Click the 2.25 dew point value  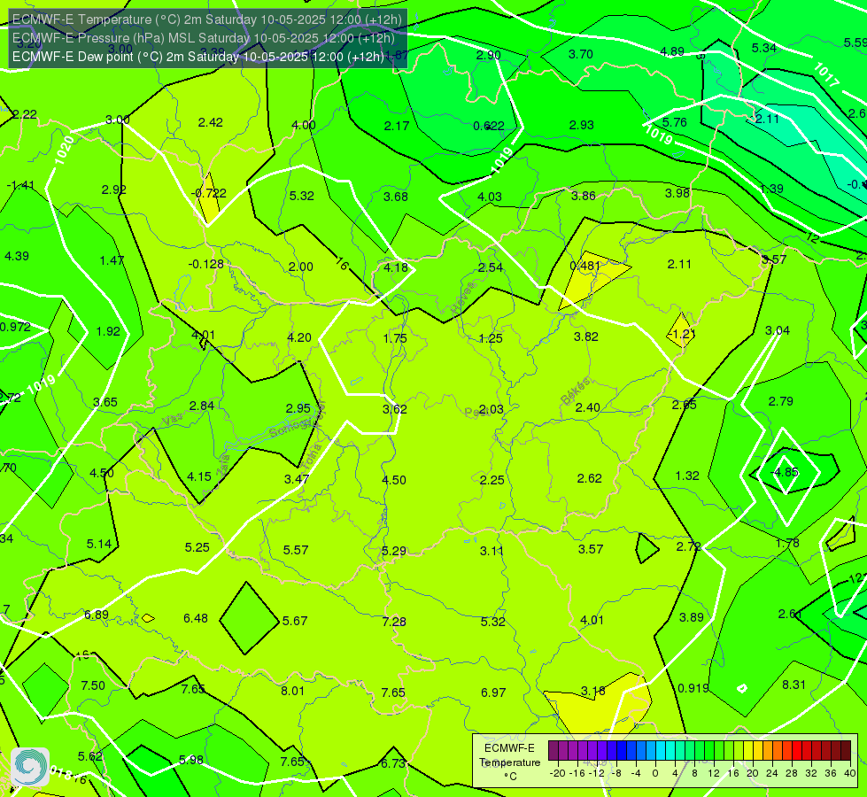(492, 479)
